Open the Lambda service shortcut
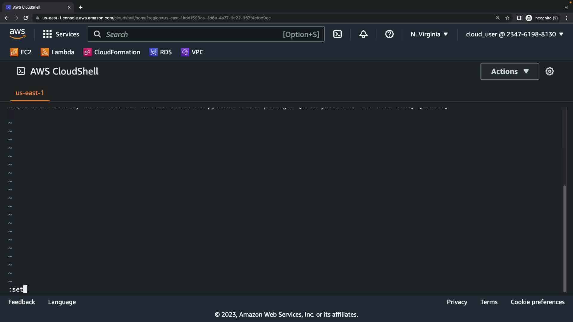Image resolution: width=573 pixels, height=322 pixels. pyautogui.click(x=58, y=52)
